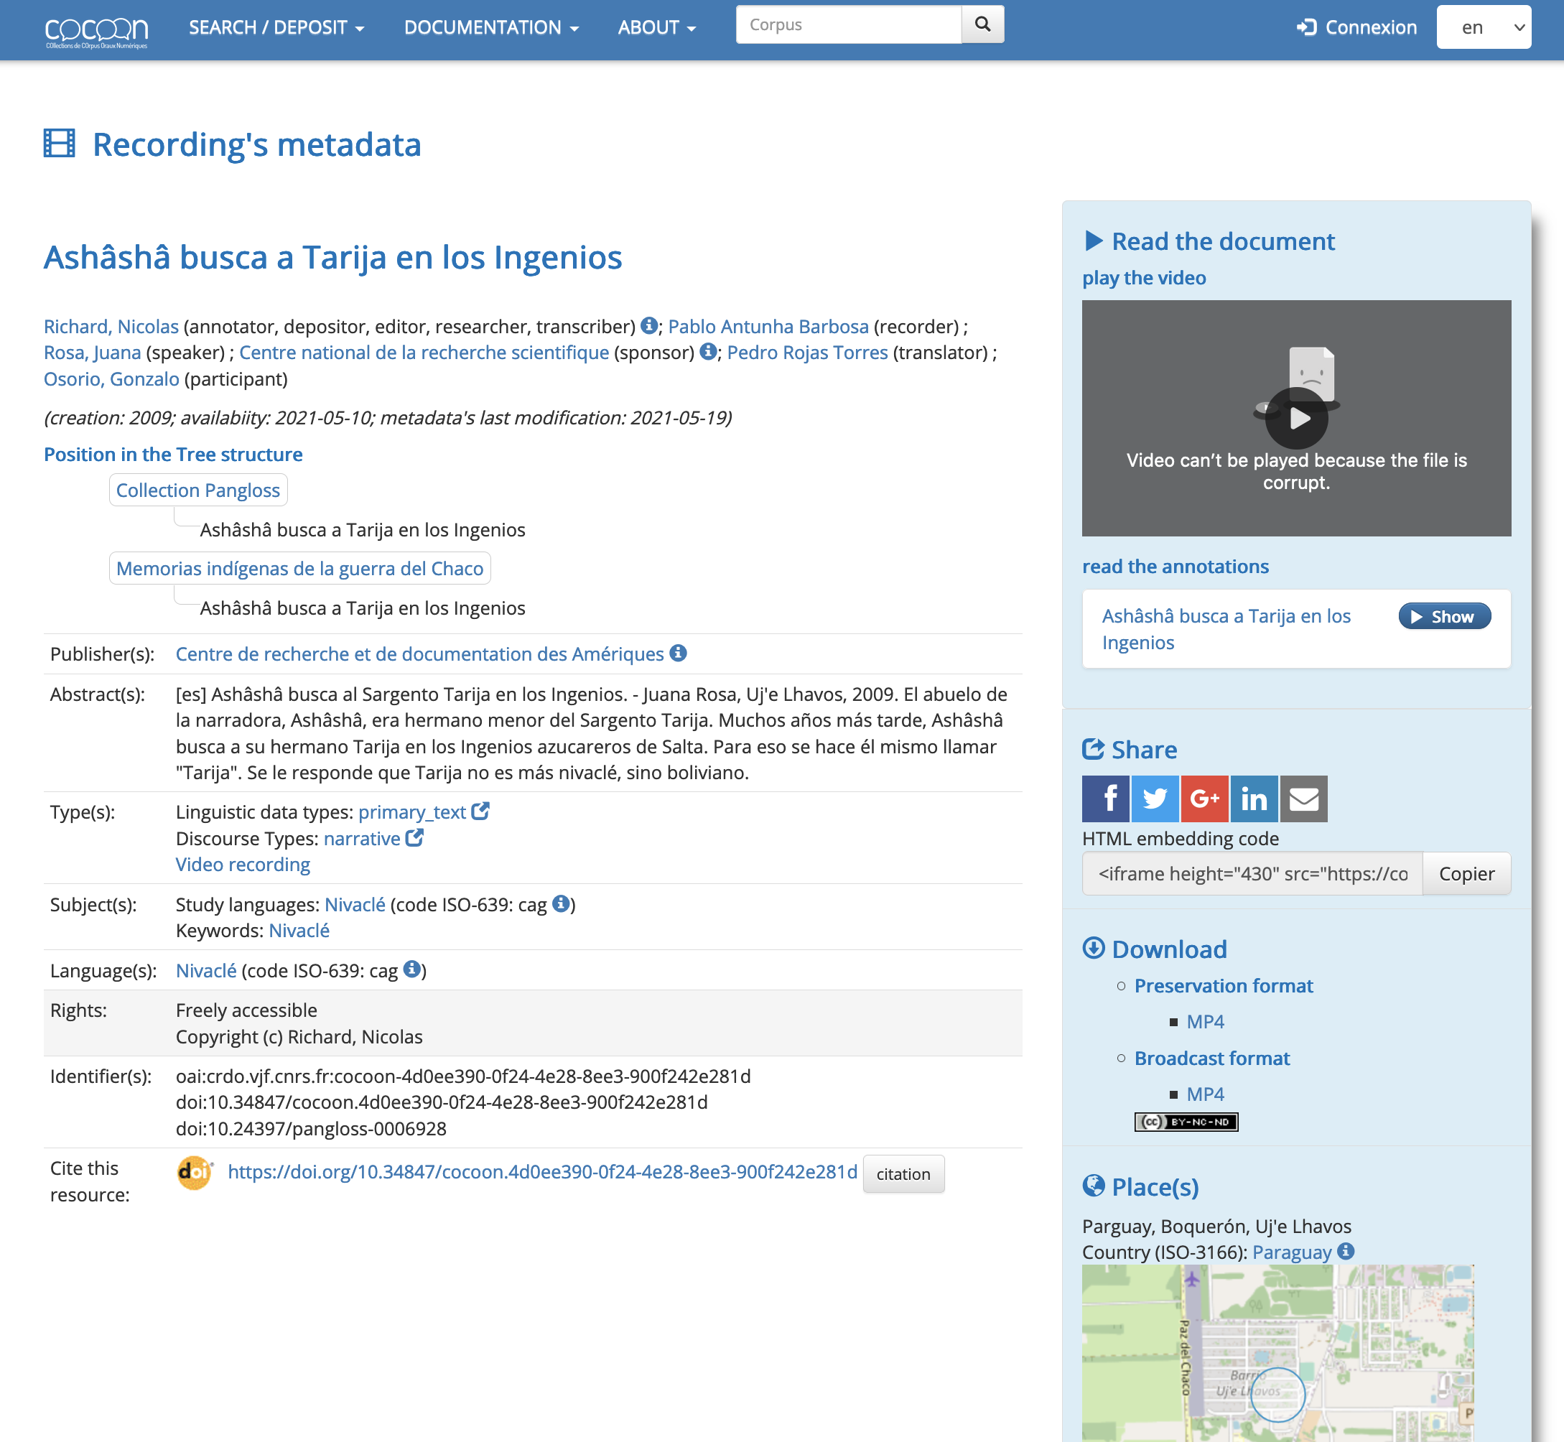Viewport: 1564px width, 1442px height.
Task: Click the Copier button
Action: (x=1466, y=873)
